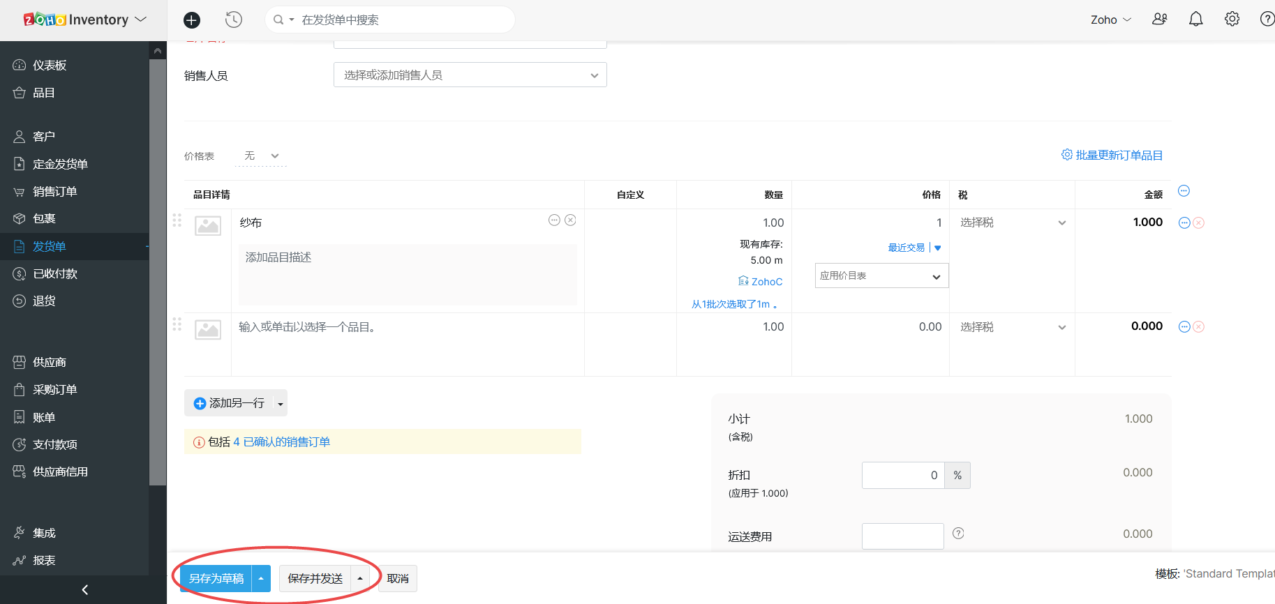Expand the 价格表 price list dropdown
This screenshot has width=1275, height=604.
tap(262, 156)
